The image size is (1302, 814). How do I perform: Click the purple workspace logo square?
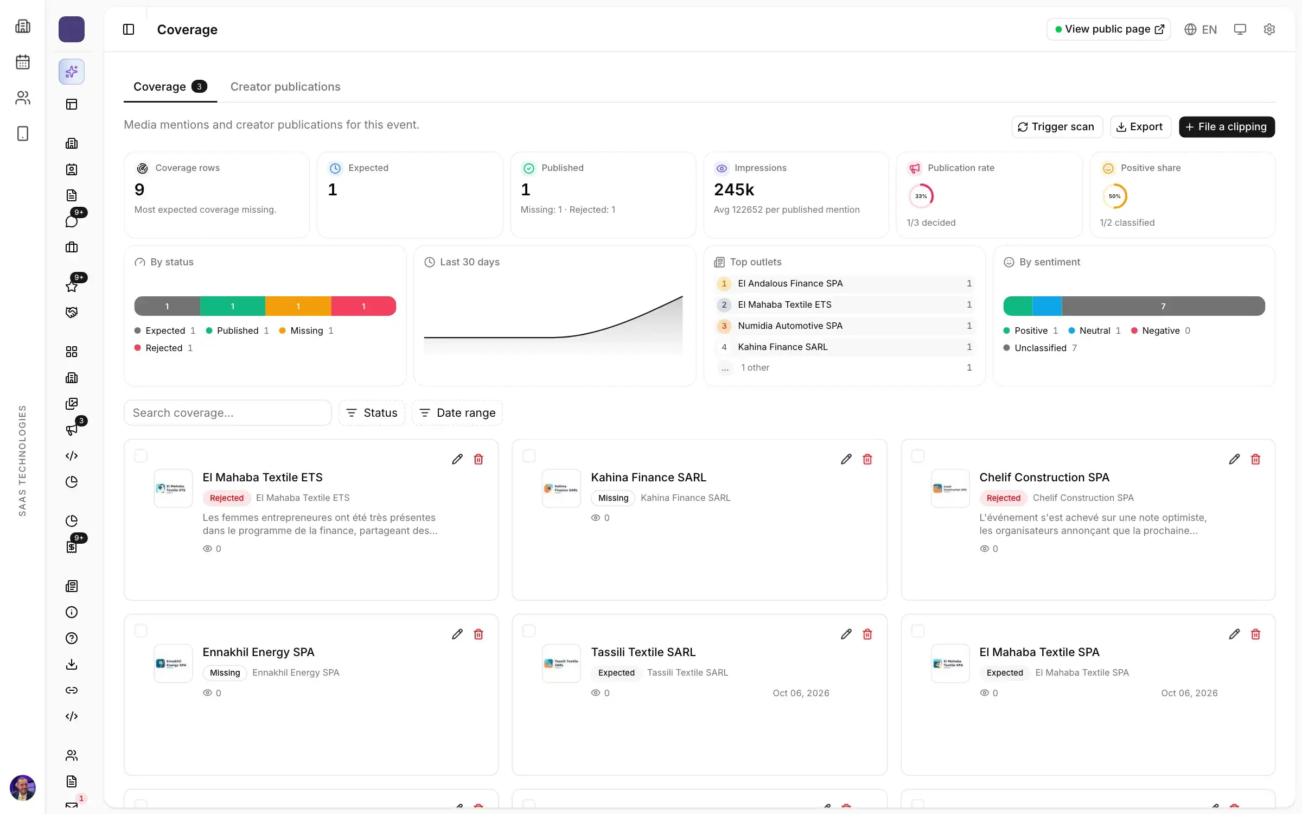click(72, 29)
